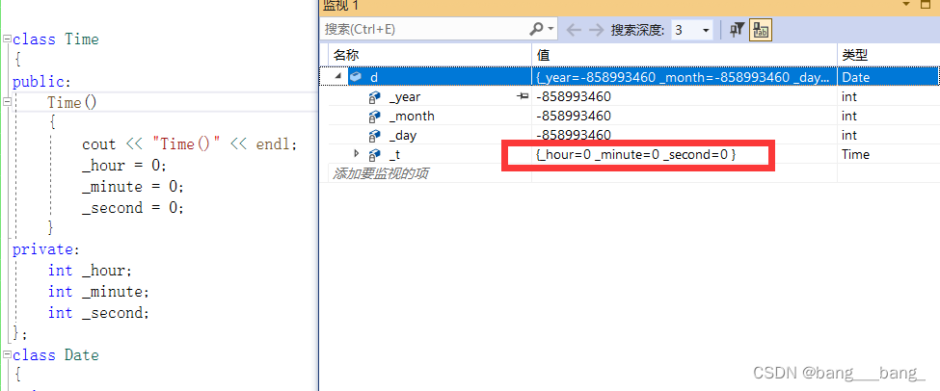Click the int type cell of _year
This screenshot has width=940, height=391.
pos(849,96)
